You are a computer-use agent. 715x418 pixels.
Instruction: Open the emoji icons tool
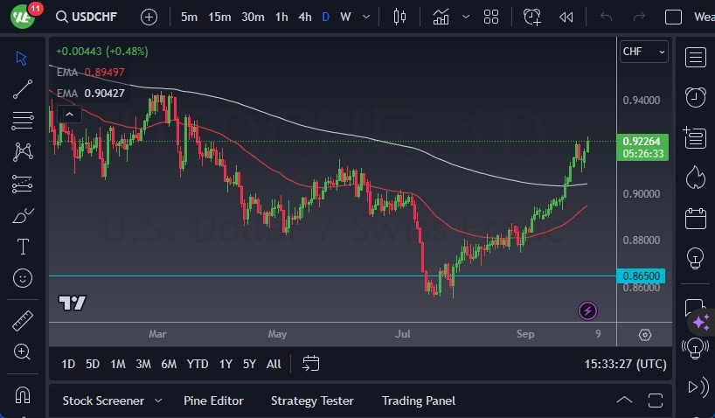[23, 278]
